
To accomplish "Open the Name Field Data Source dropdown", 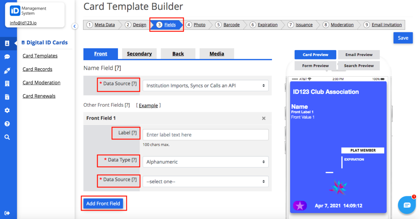I will click(205, 86).
